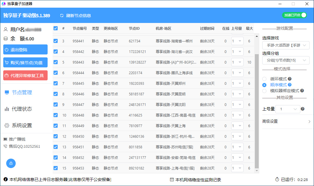Screen dimensions: 314x186
Task: Open the 选择游戏 dropdown
Action: (x=286, y=45)
